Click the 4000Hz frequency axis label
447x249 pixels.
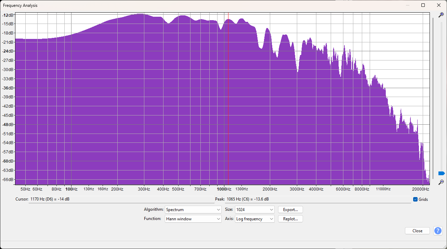click(316, 189)
